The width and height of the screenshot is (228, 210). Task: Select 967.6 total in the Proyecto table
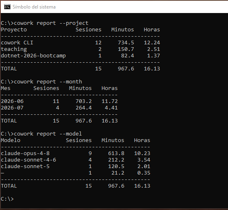point(126,69)
